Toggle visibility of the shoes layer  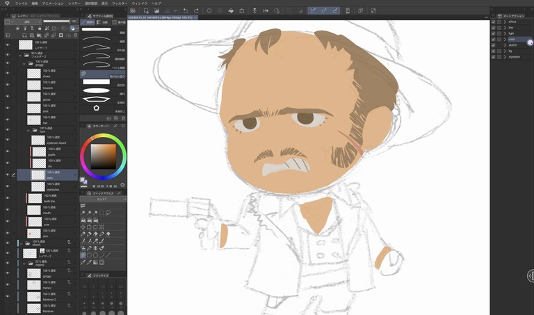(x=7, y=73)
